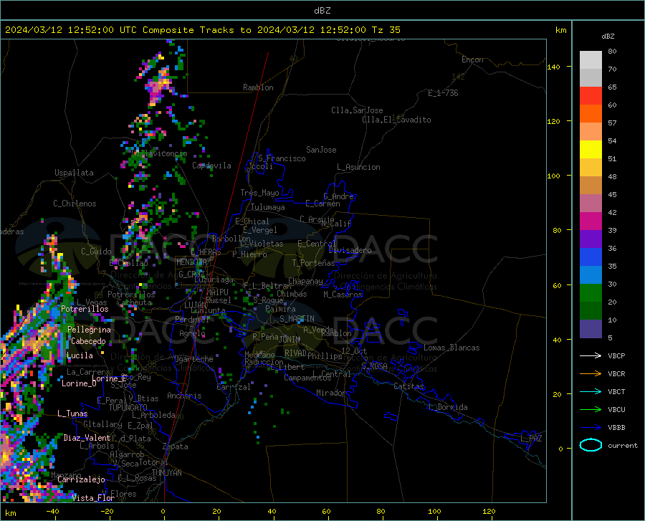This screenshot has width=645, height=521.
Task: Click the white VBCP arrow legend icon
Action: (x=591, y=355)
